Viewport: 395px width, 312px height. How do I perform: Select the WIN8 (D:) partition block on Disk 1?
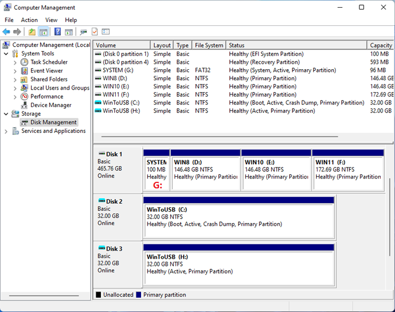(x=205, y=170)
